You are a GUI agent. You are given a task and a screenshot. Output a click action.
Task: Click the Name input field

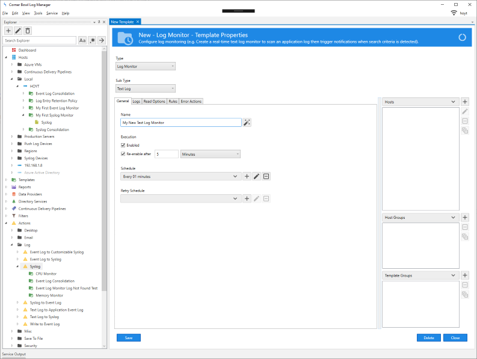tap(181, 123)
